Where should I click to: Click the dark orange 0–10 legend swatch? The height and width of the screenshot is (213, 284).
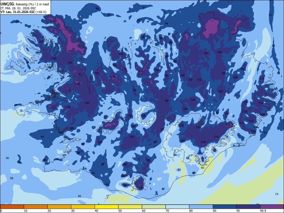click(x=12, y=207)
